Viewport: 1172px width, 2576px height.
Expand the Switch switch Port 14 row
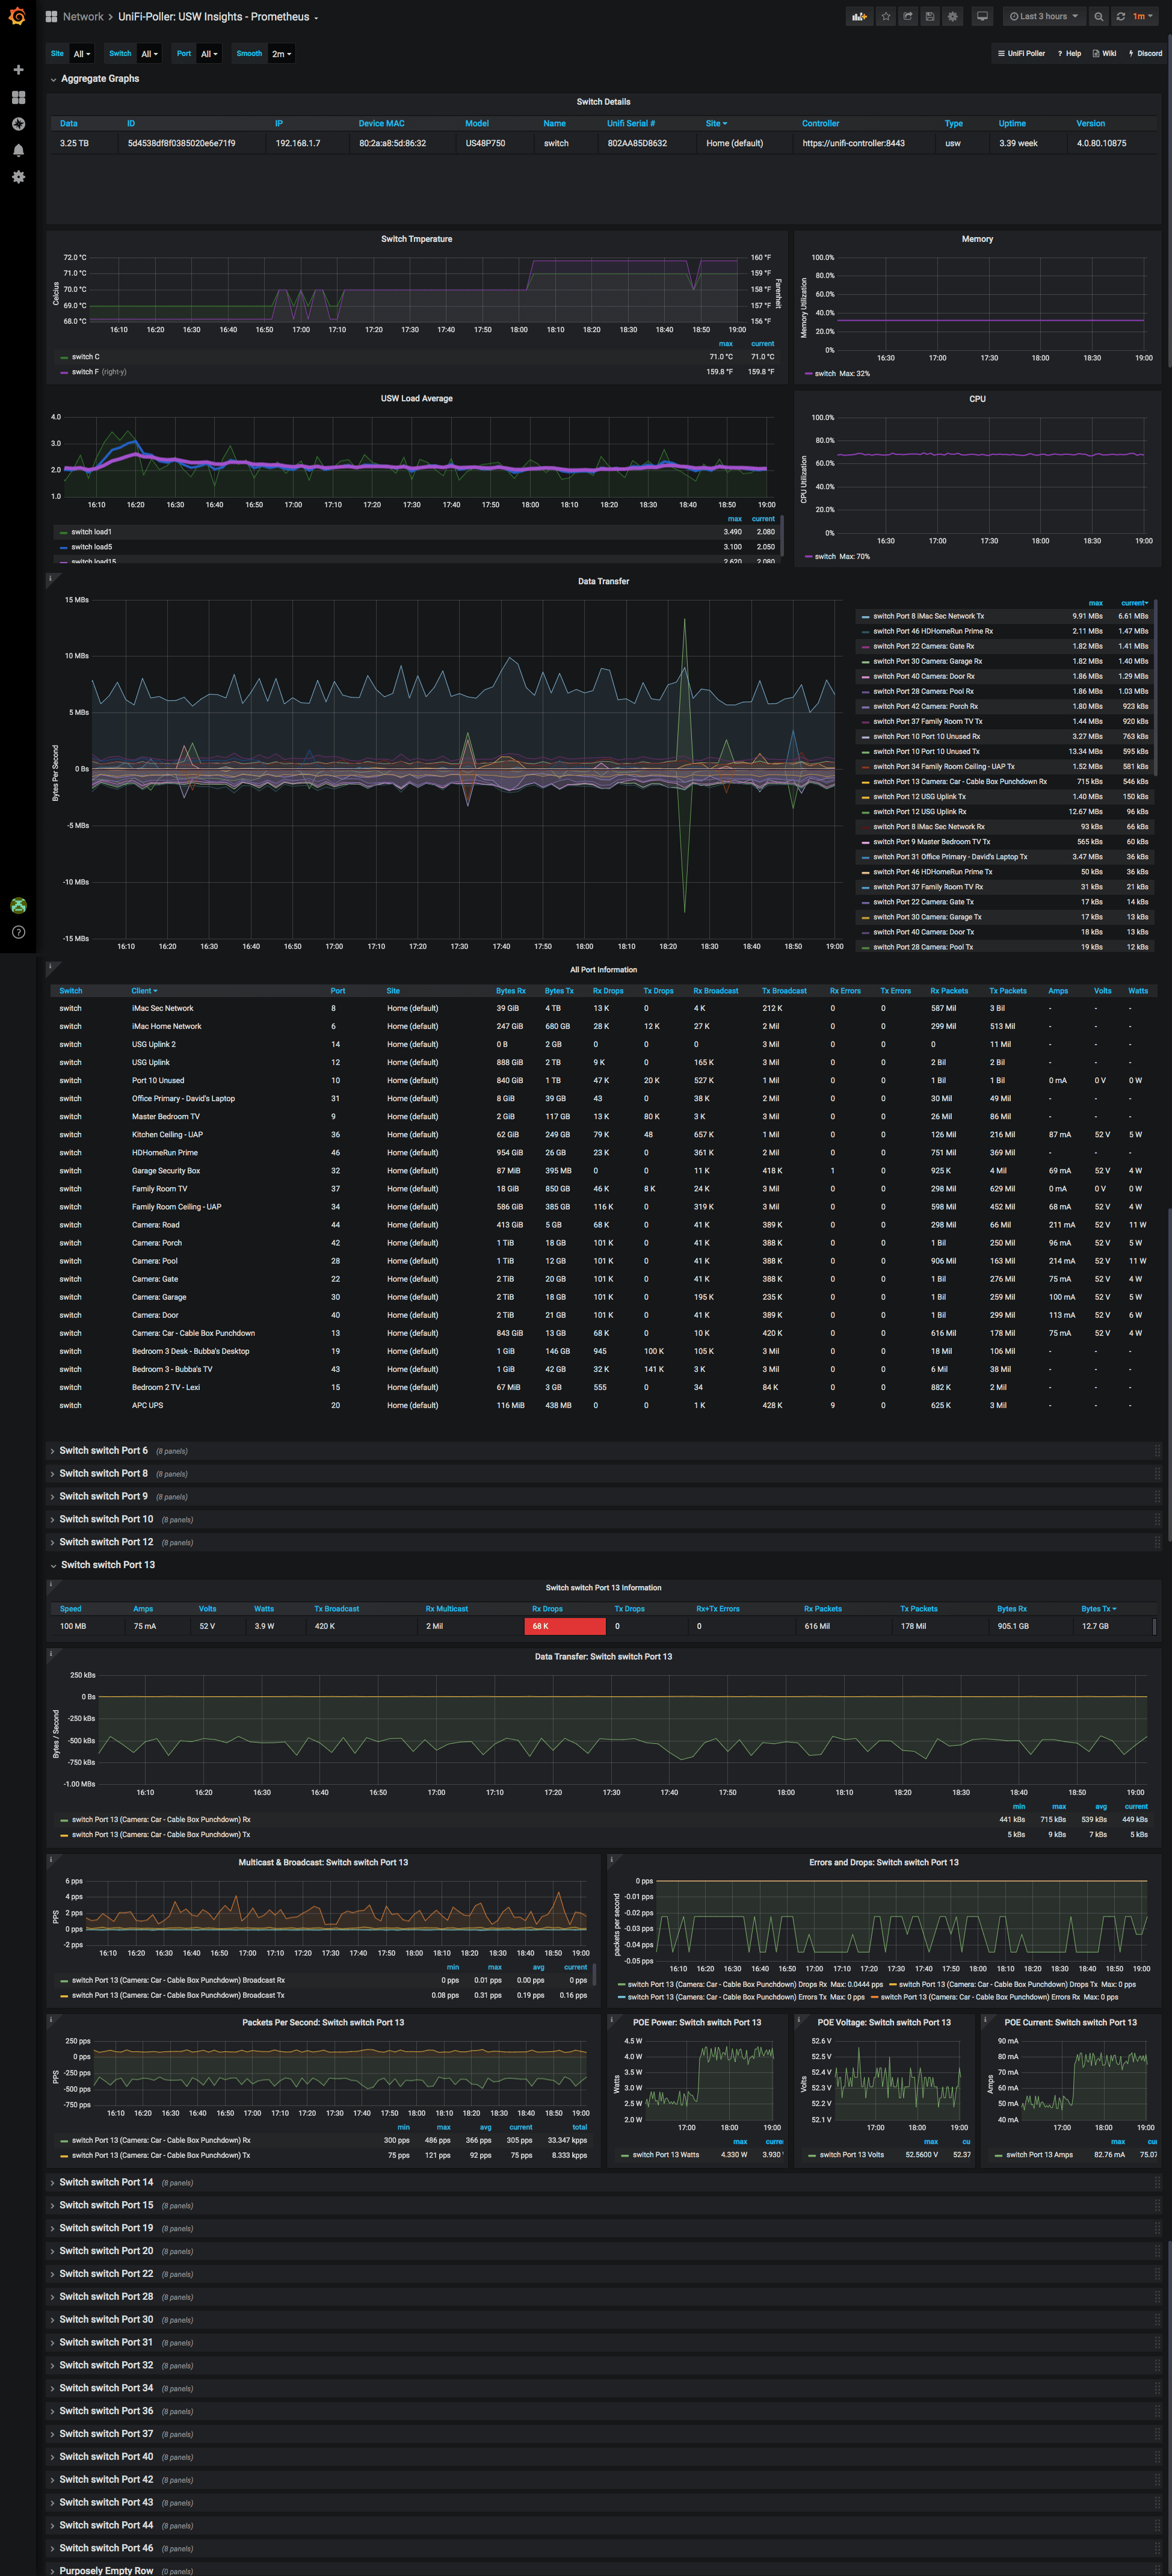tap(106, 2182)
